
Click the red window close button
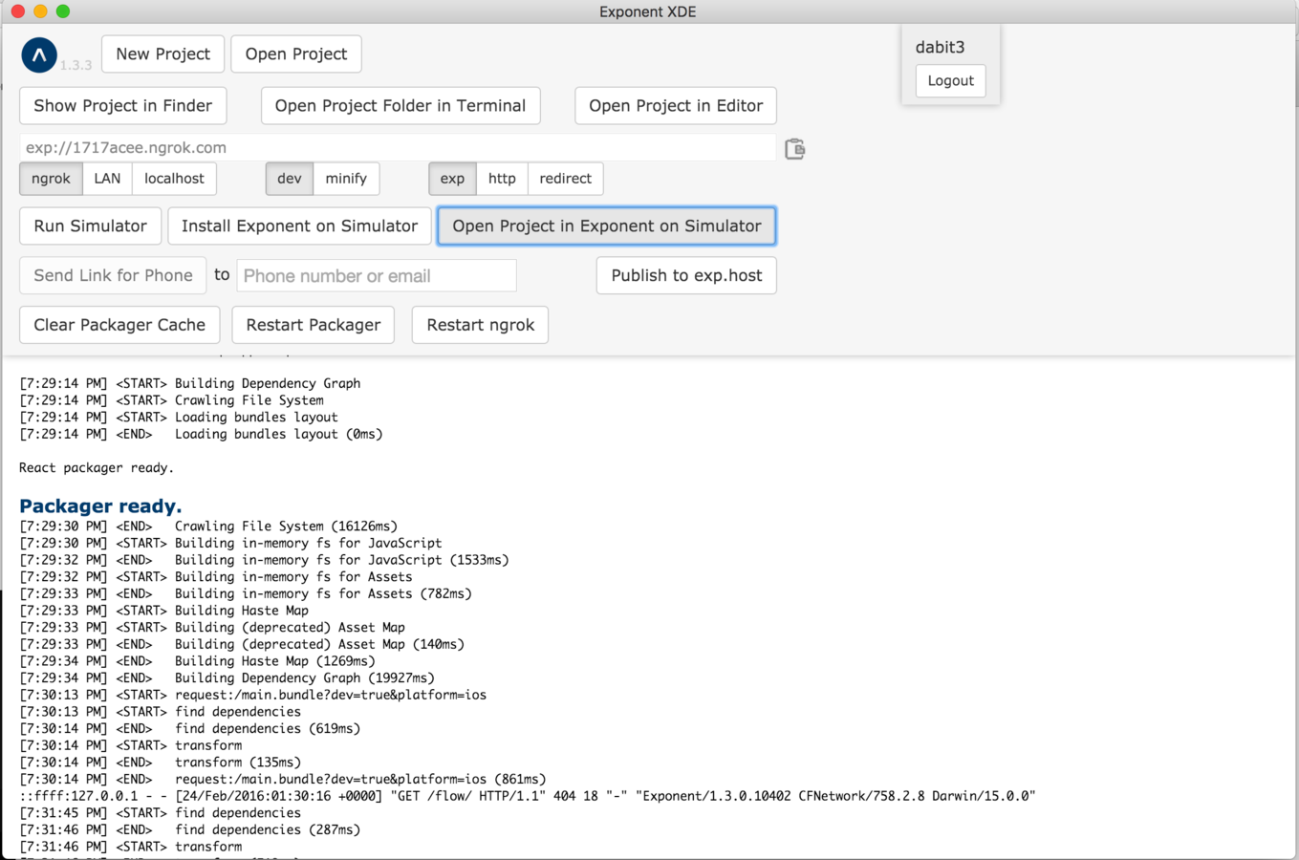(x=17, y=11)
